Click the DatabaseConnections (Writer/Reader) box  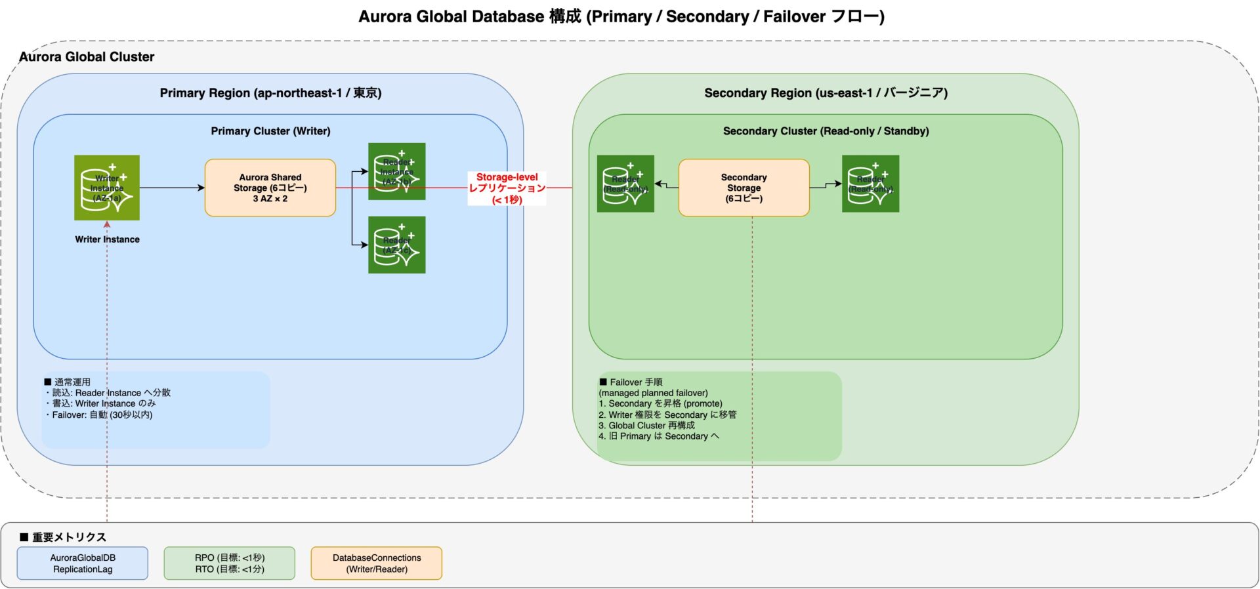377,563
